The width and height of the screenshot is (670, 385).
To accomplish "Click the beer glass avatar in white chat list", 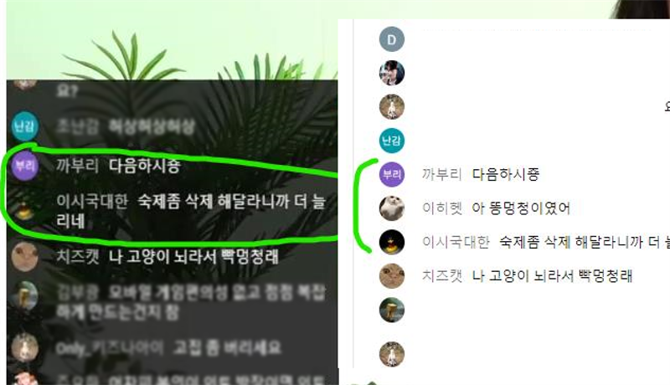I will click(x=392, y=310).
